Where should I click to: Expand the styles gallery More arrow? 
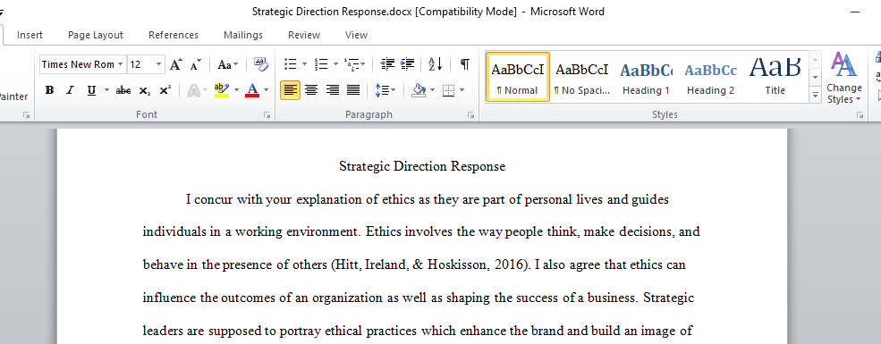tap(816, 96)
